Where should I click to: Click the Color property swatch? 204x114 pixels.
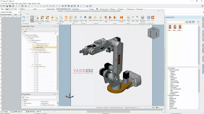(x=41, y=105)
